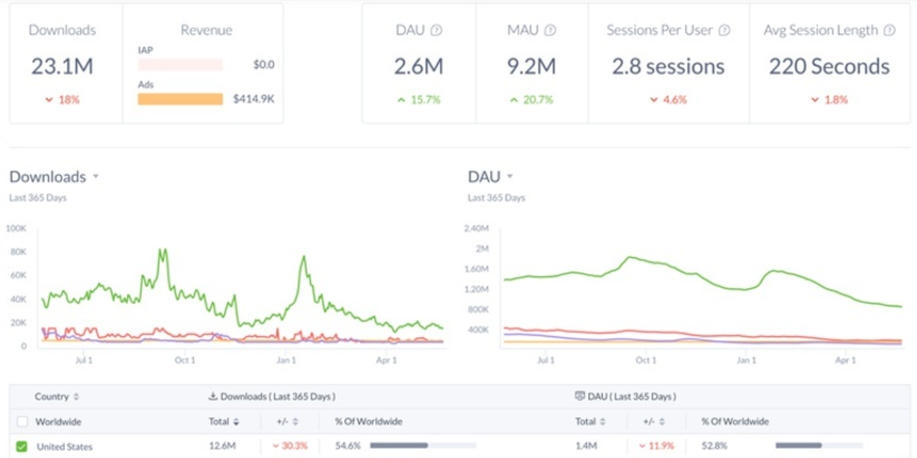Click the Country column header
This screenshot has width=917, height=458.
[52, 396]
